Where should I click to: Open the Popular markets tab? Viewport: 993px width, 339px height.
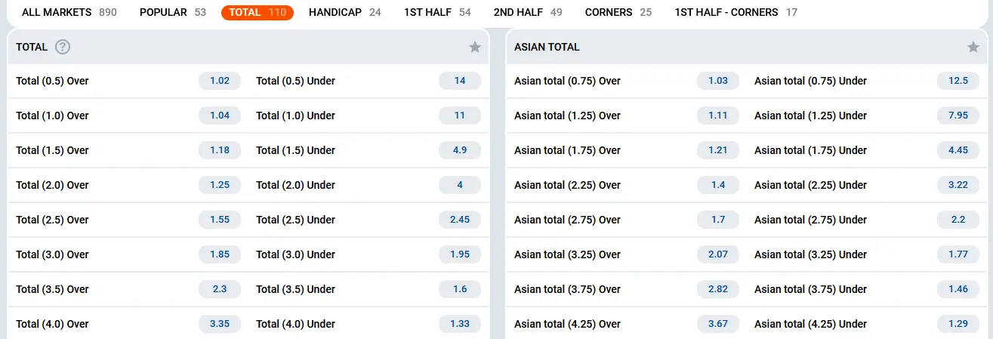pos(173,12)
